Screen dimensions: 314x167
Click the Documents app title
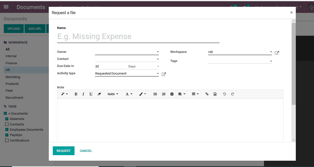[x=31, y=7]
